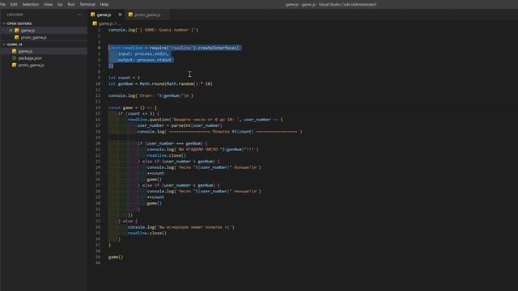Click 'let count = 1' on line 9

tap(124, 78)
